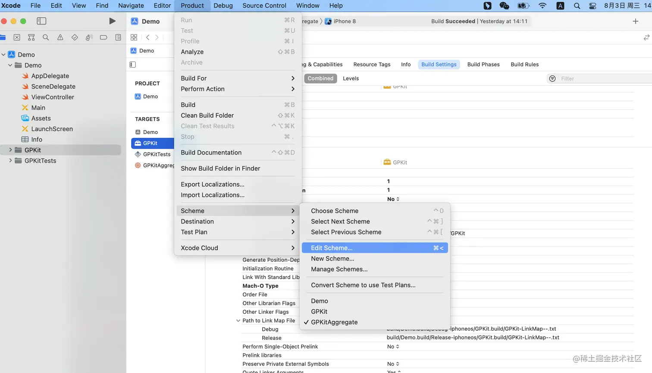Click the plus Library button in toolbar
Image resolution: width=652 pixels, height=373 pixels.
(x=635, y=21)
